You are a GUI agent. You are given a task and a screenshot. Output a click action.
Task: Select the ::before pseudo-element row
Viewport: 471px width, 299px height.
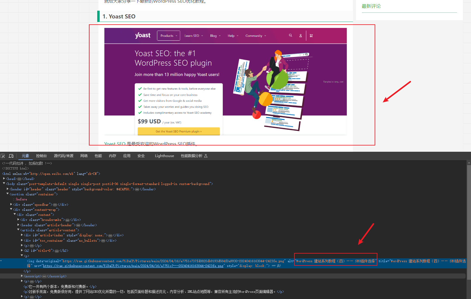pos(20,199)
